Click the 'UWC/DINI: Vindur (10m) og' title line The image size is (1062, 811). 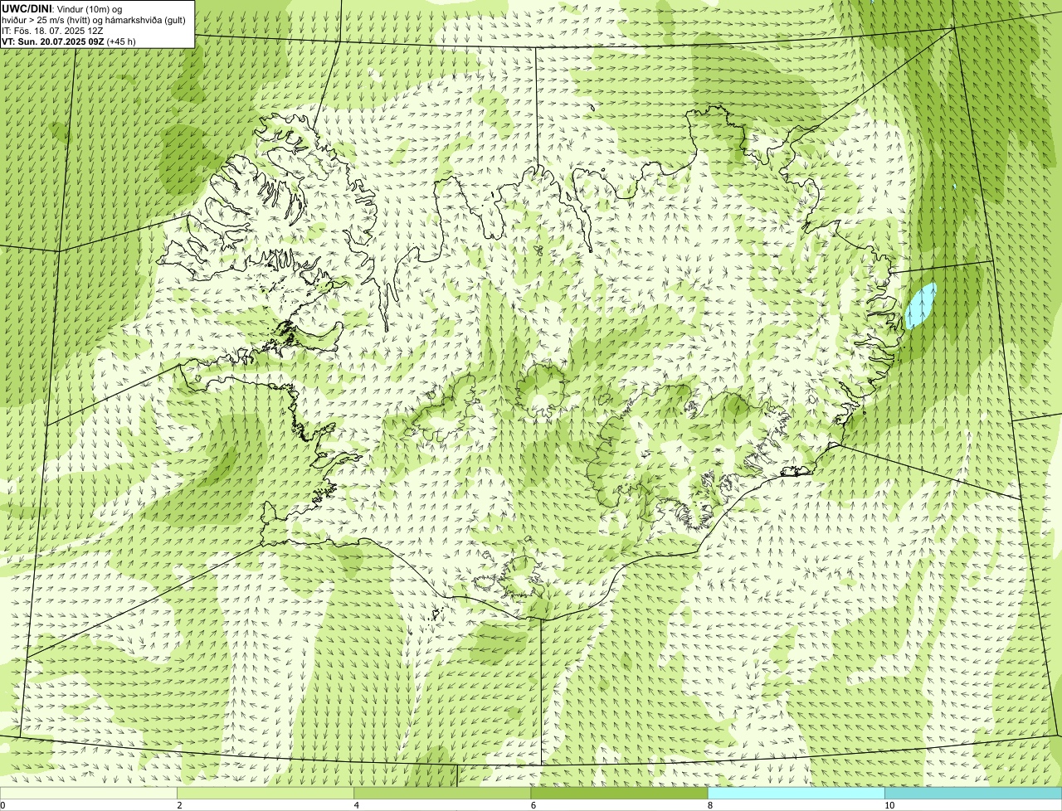[x=62, y=8]
